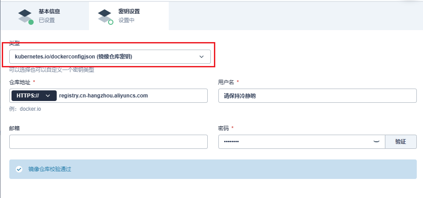Click the 镜像仓库校验通过 message text

(x=50, y=169)
